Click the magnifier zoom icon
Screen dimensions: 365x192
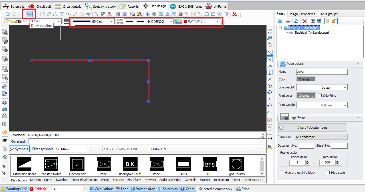(270, 38)
